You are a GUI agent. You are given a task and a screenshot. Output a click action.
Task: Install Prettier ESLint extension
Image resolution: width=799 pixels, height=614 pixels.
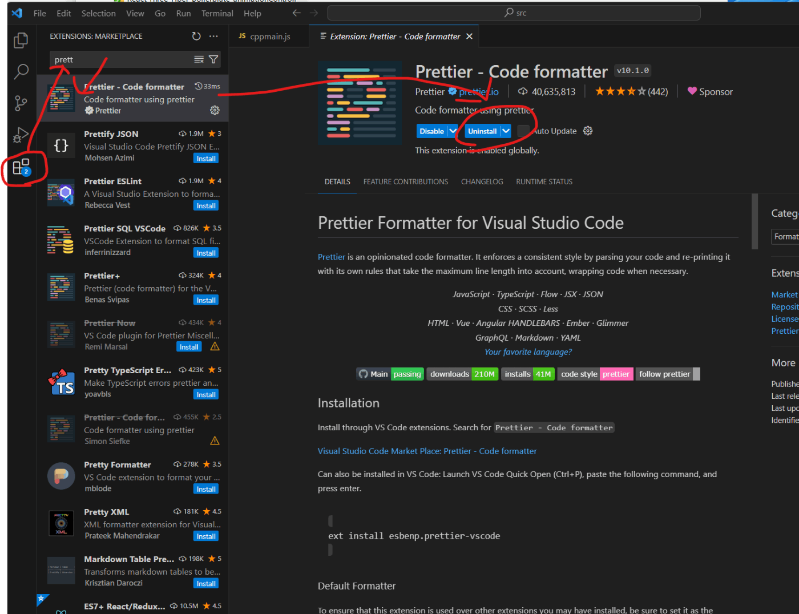tap(206, 206)
